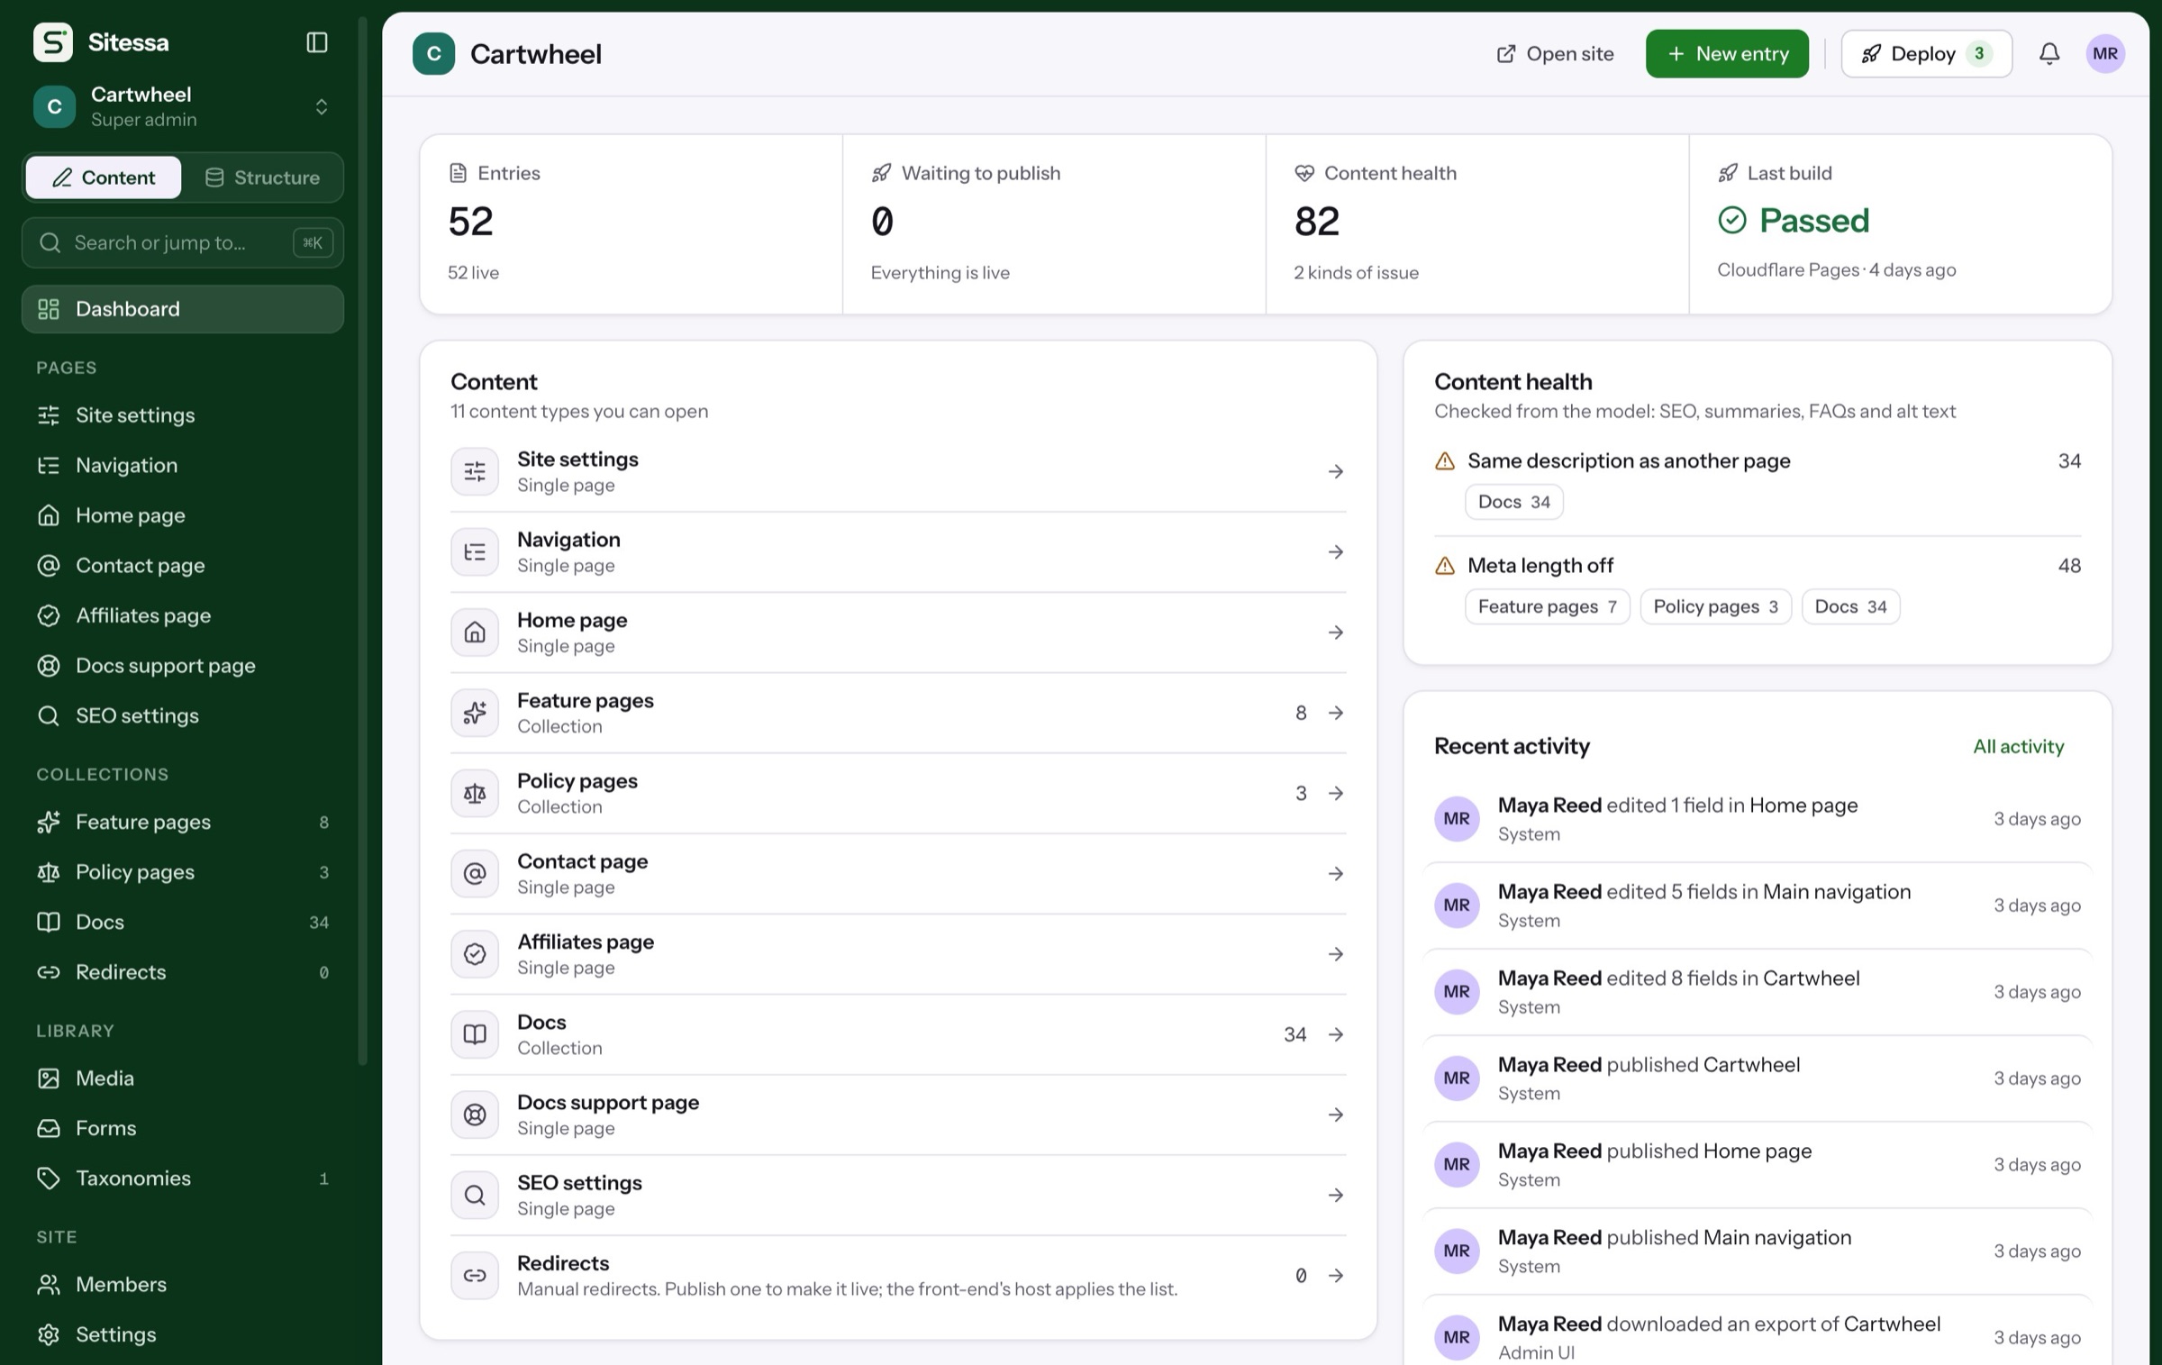Click the Policy pages scales icon in Content list

tap(475, 793)
